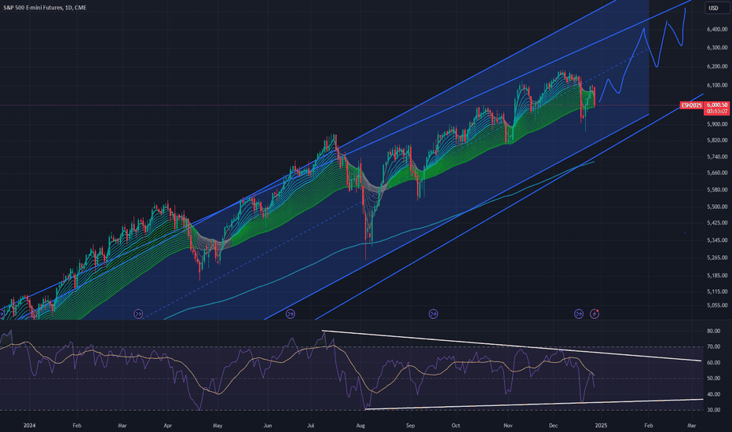732x432 pixels.
Task: Click the May label on time axis
Action: (x=217, y=426)
